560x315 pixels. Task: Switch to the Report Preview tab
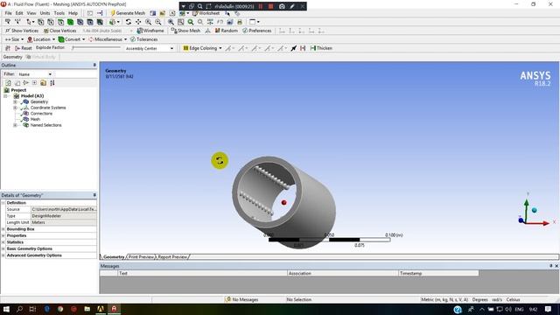pos(172,256)
